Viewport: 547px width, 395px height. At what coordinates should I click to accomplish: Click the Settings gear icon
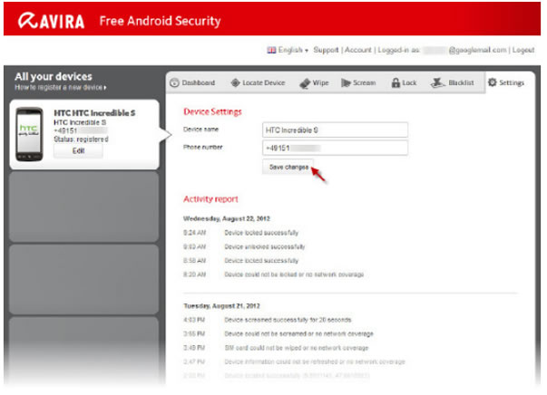(x=493, y=82)
